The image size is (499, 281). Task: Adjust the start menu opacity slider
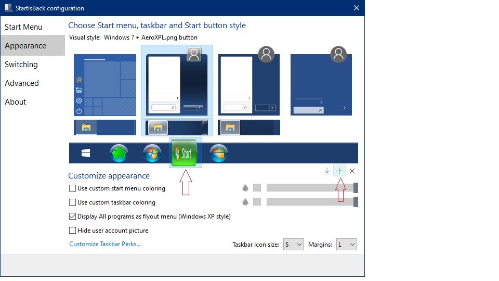click(x=312, y=188)
